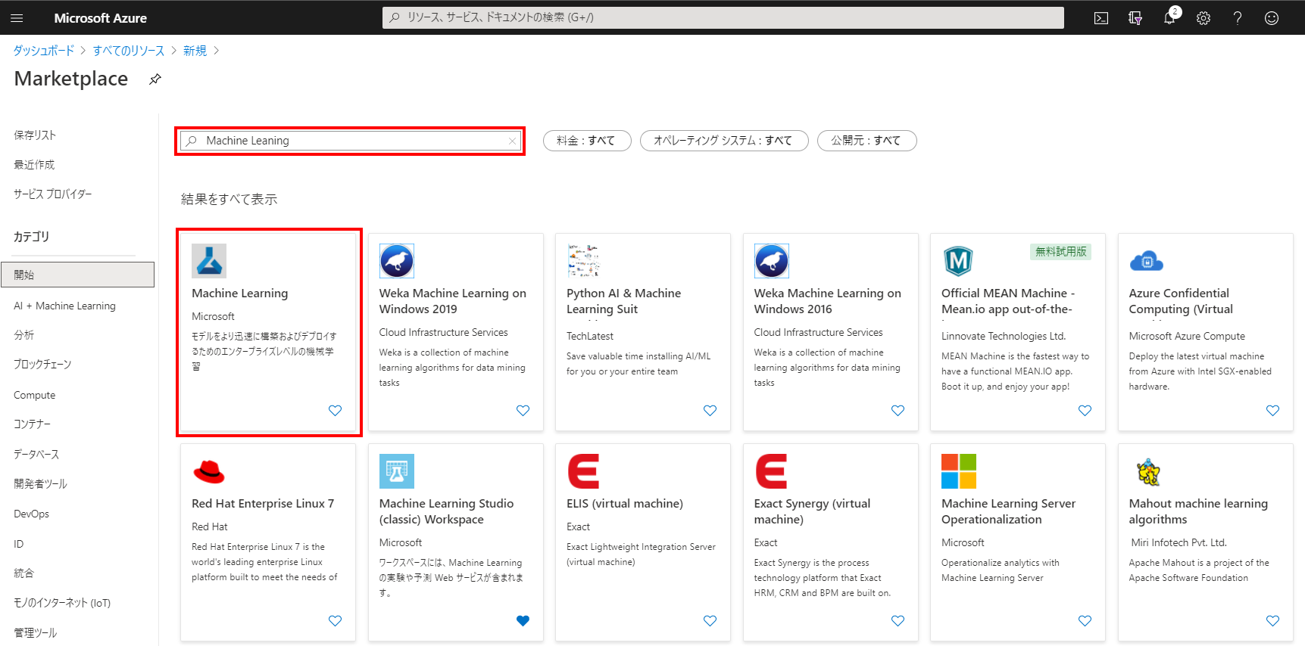Select the データベース category
This screenshot has width=1305, height=646.
(x=36, y=455)
